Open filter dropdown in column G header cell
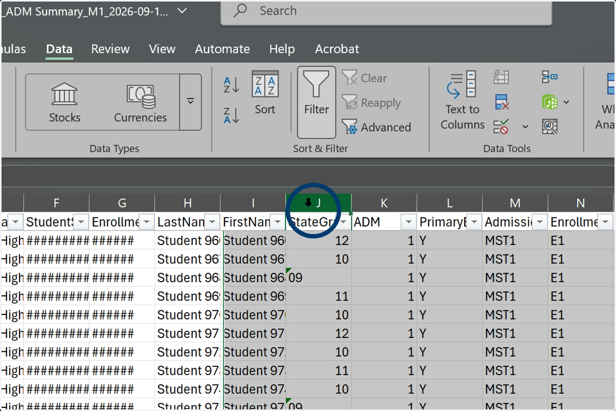 [x=146, y=222]
